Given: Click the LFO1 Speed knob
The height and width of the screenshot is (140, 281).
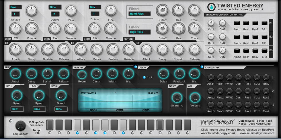Looking at the screenshot, I should 17,95.
